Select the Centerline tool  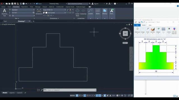(x=83, y=12)
